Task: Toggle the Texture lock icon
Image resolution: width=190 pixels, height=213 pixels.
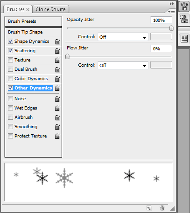Action: [57, 60]
